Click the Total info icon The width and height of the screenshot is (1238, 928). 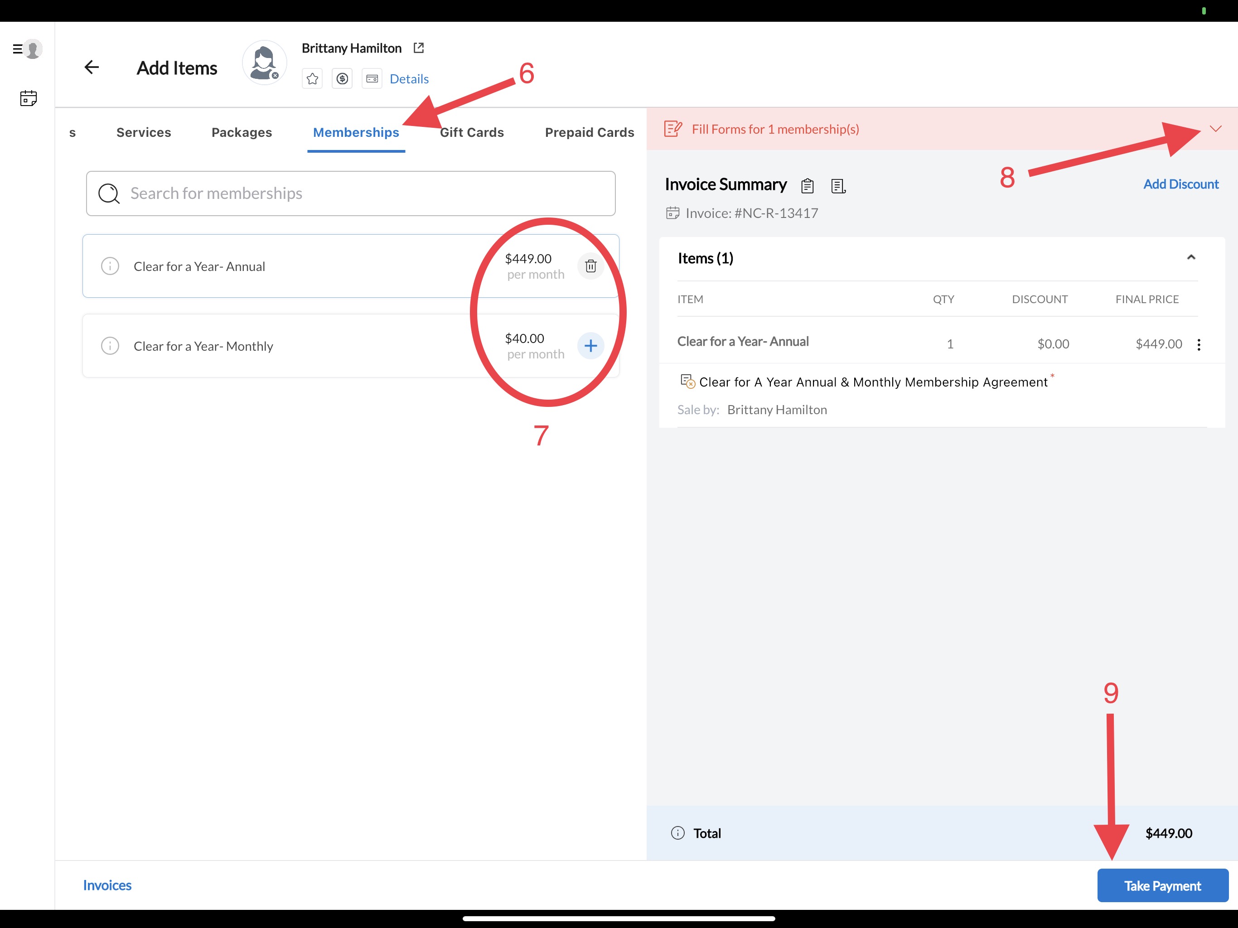[x=678, y=833]
